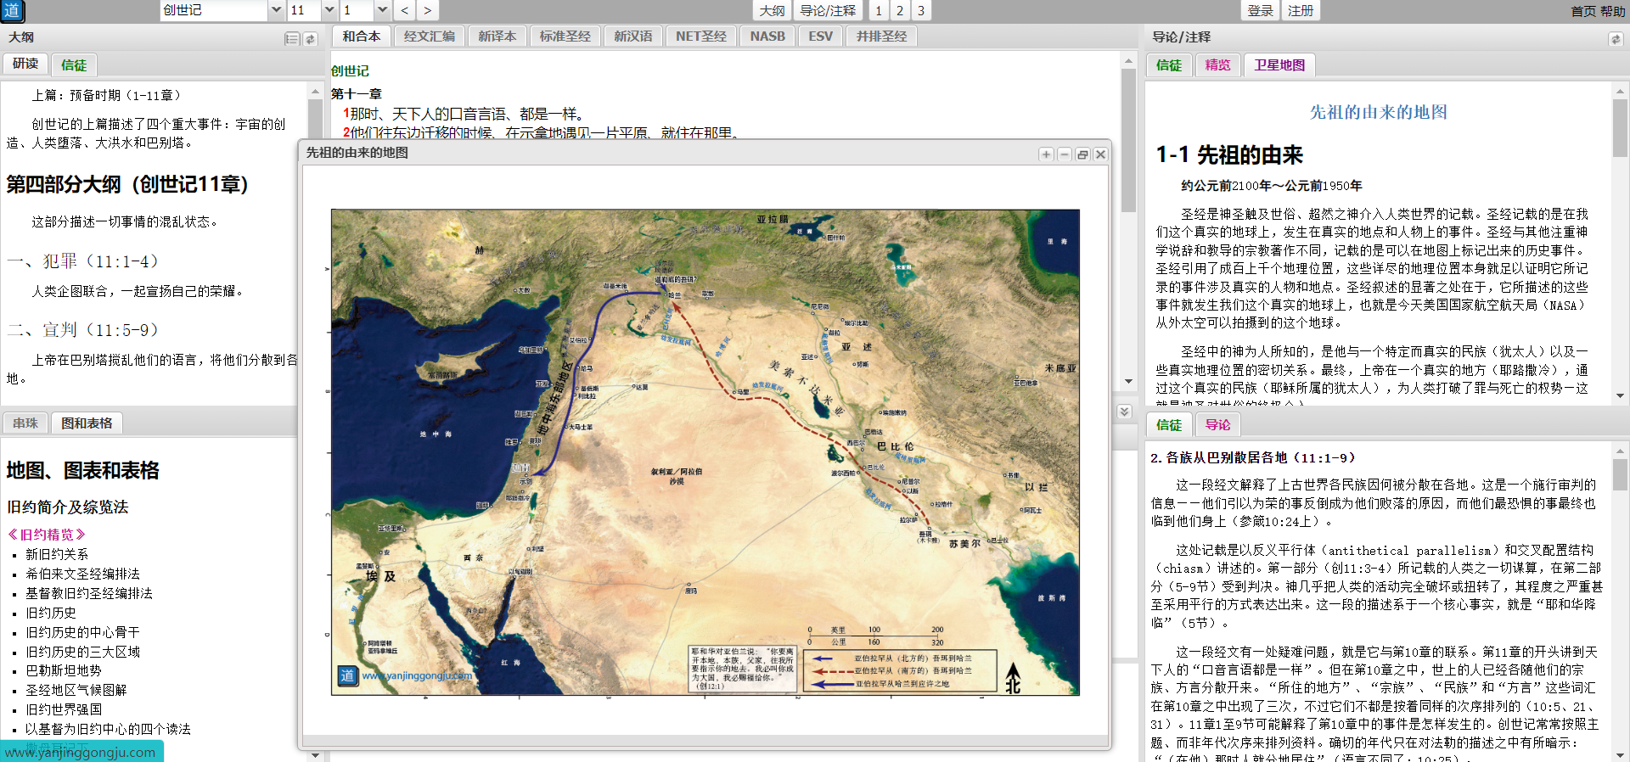Image resolution: width=1630 pixels, height=762 pixels.
Task: Click the swap icon in 大纲 panel header
Action: coord(311,39)
